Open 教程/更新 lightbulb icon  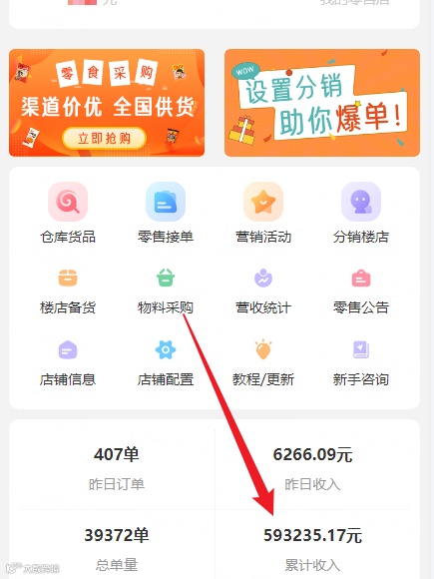point(263,349)
